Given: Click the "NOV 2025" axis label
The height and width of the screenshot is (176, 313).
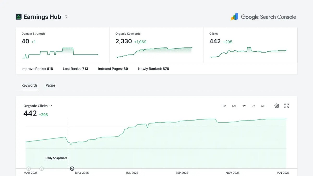Looking at the screenshot, I should (x=232, y=173).
